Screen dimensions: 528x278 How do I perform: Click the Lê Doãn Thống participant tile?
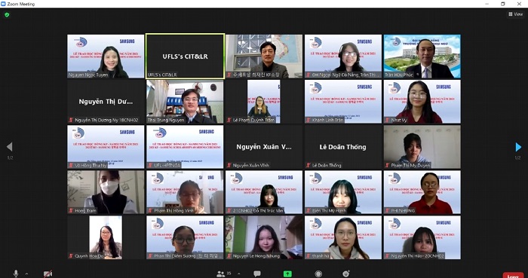pos(342,147)
